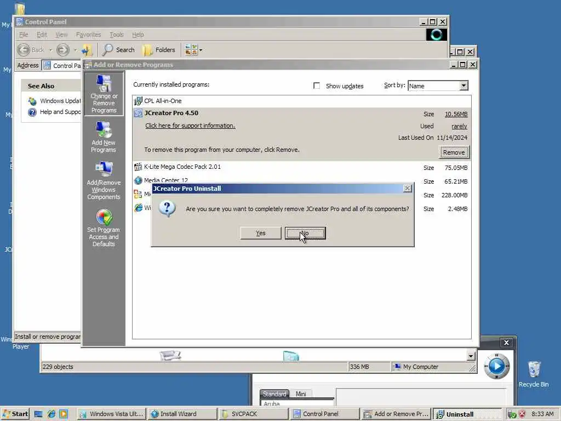Image resolution: width=561 pixels, height=421 pixels.
Task: Select the Standard tab in bottom window
Action: pos(274,394)
